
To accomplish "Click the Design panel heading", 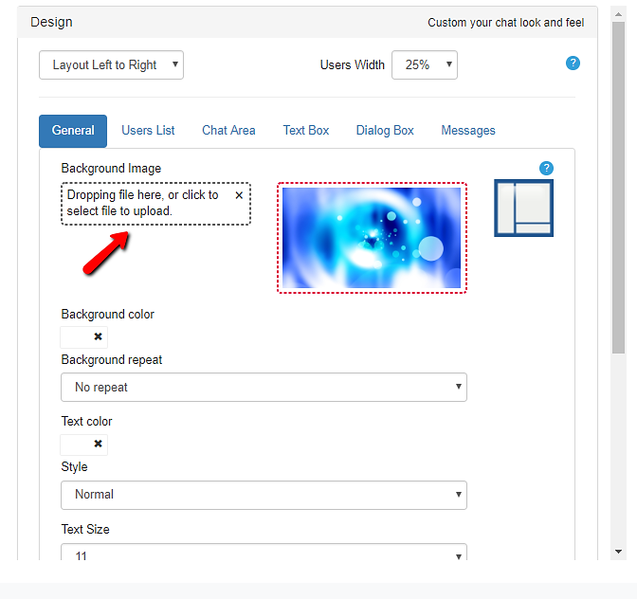I will click(x=51, y=22).
